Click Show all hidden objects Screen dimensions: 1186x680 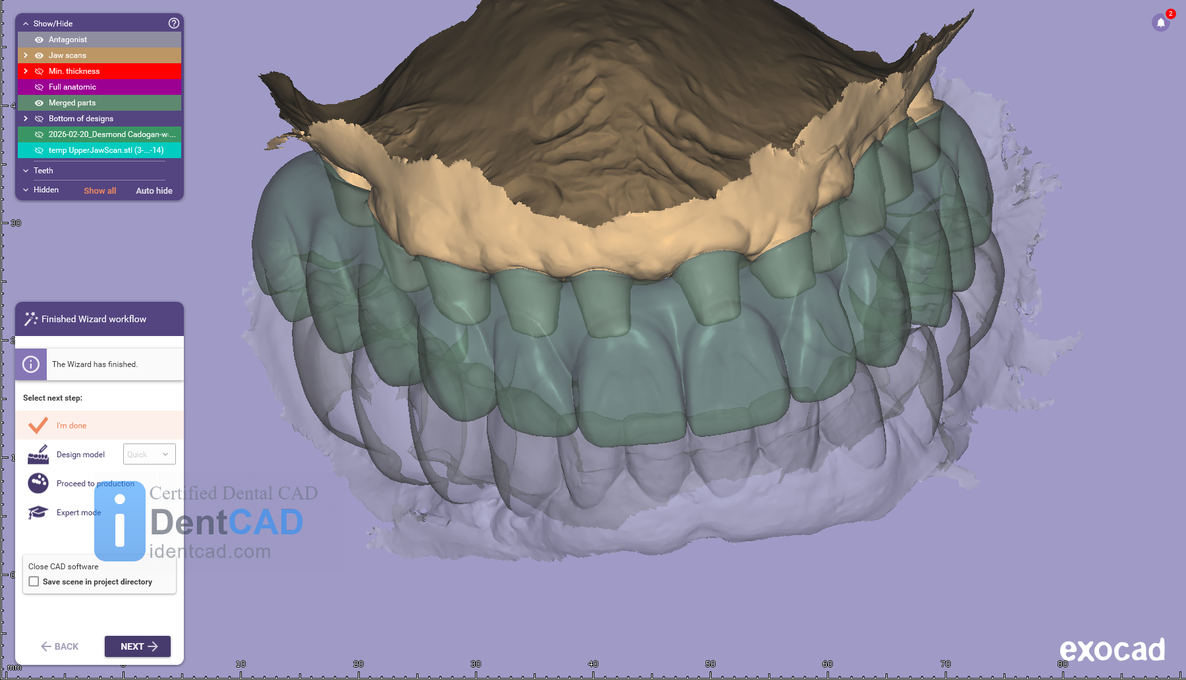[x=99, y=190]
